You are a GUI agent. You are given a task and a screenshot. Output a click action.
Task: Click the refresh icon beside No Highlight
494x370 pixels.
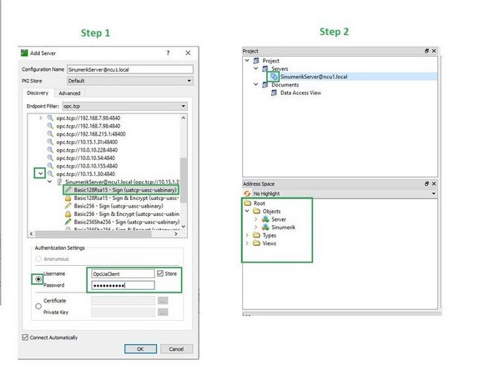tap(247, 193)
